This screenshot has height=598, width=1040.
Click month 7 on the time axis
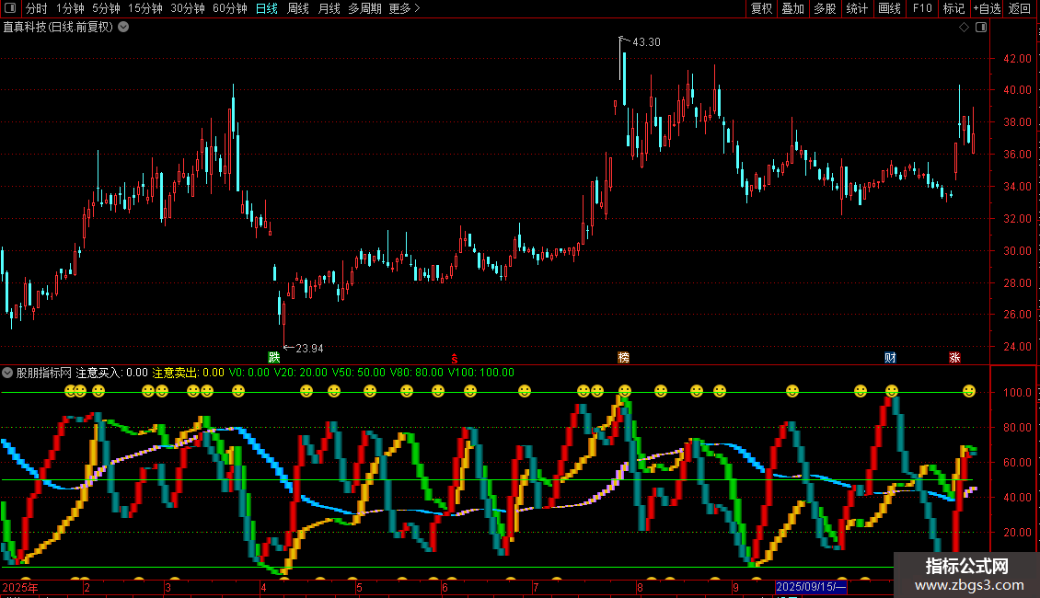[536, 587]
